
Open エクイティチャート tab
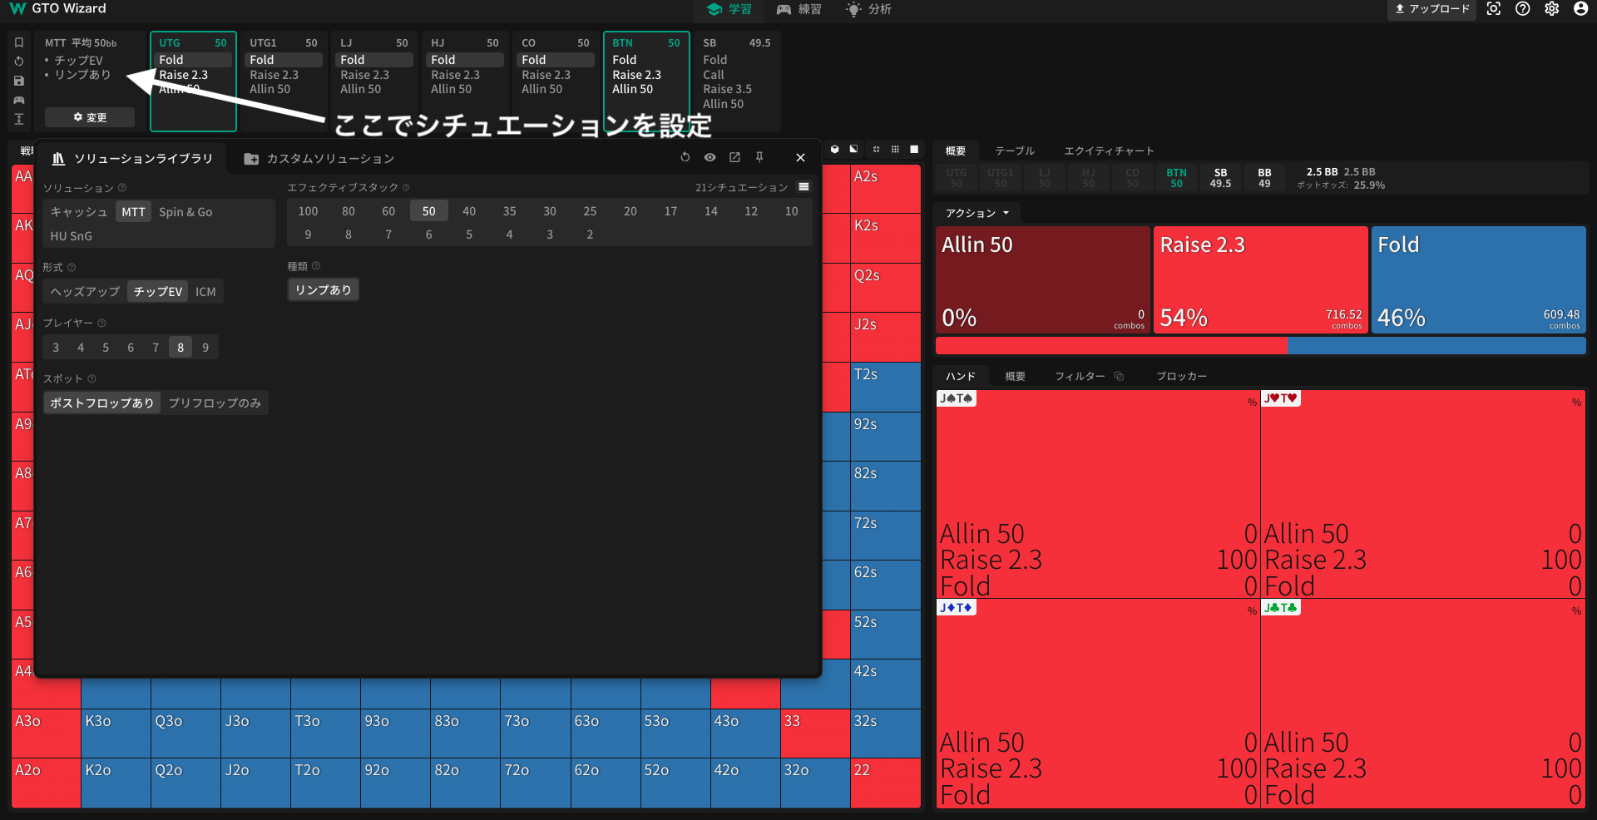coord(1109,151)
